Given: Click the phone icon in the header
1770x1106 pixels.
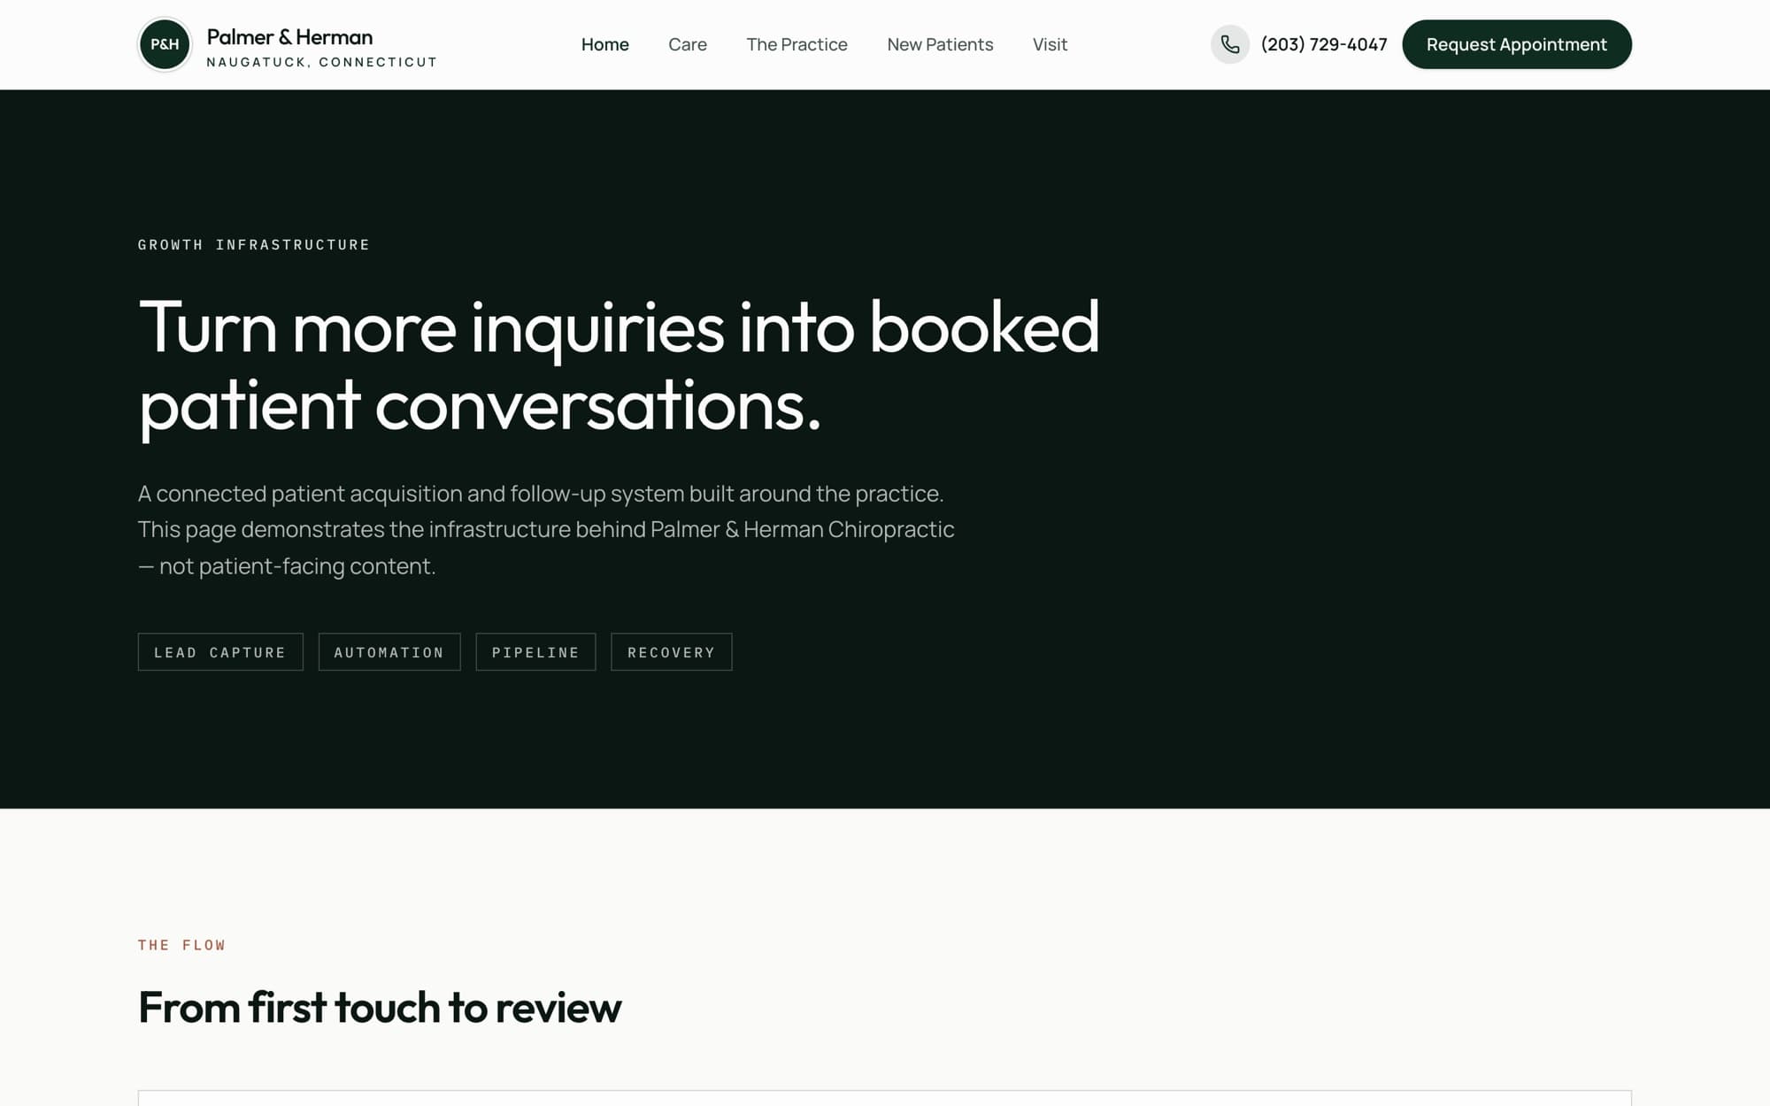Looking at the screenshot, I should tap(1230, 44).
